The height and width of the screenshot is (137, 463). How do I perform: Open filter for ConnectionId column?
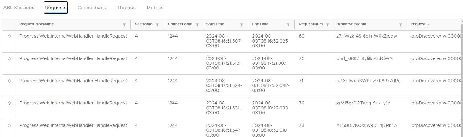pos(197,25)
